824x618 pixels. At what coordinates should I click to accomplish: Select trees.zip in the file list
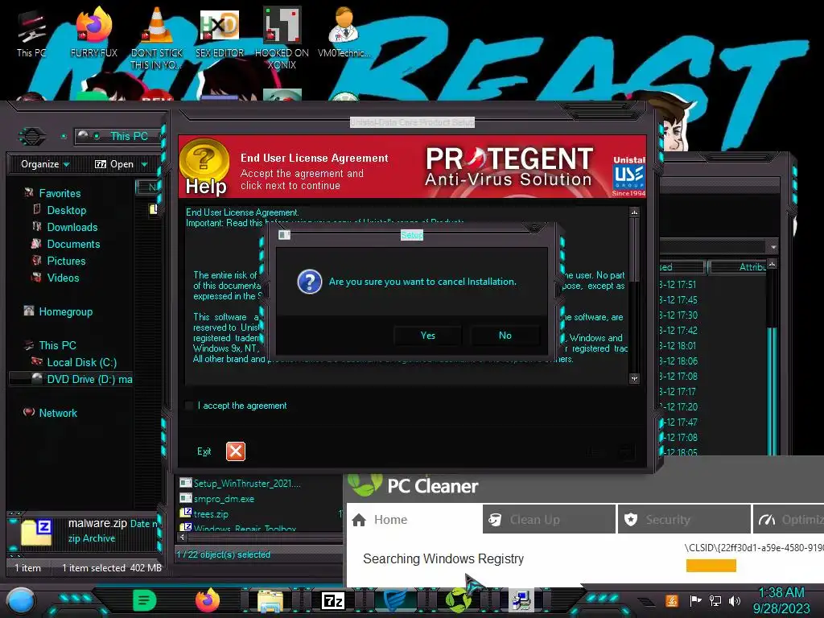click(x=204, y=513)
